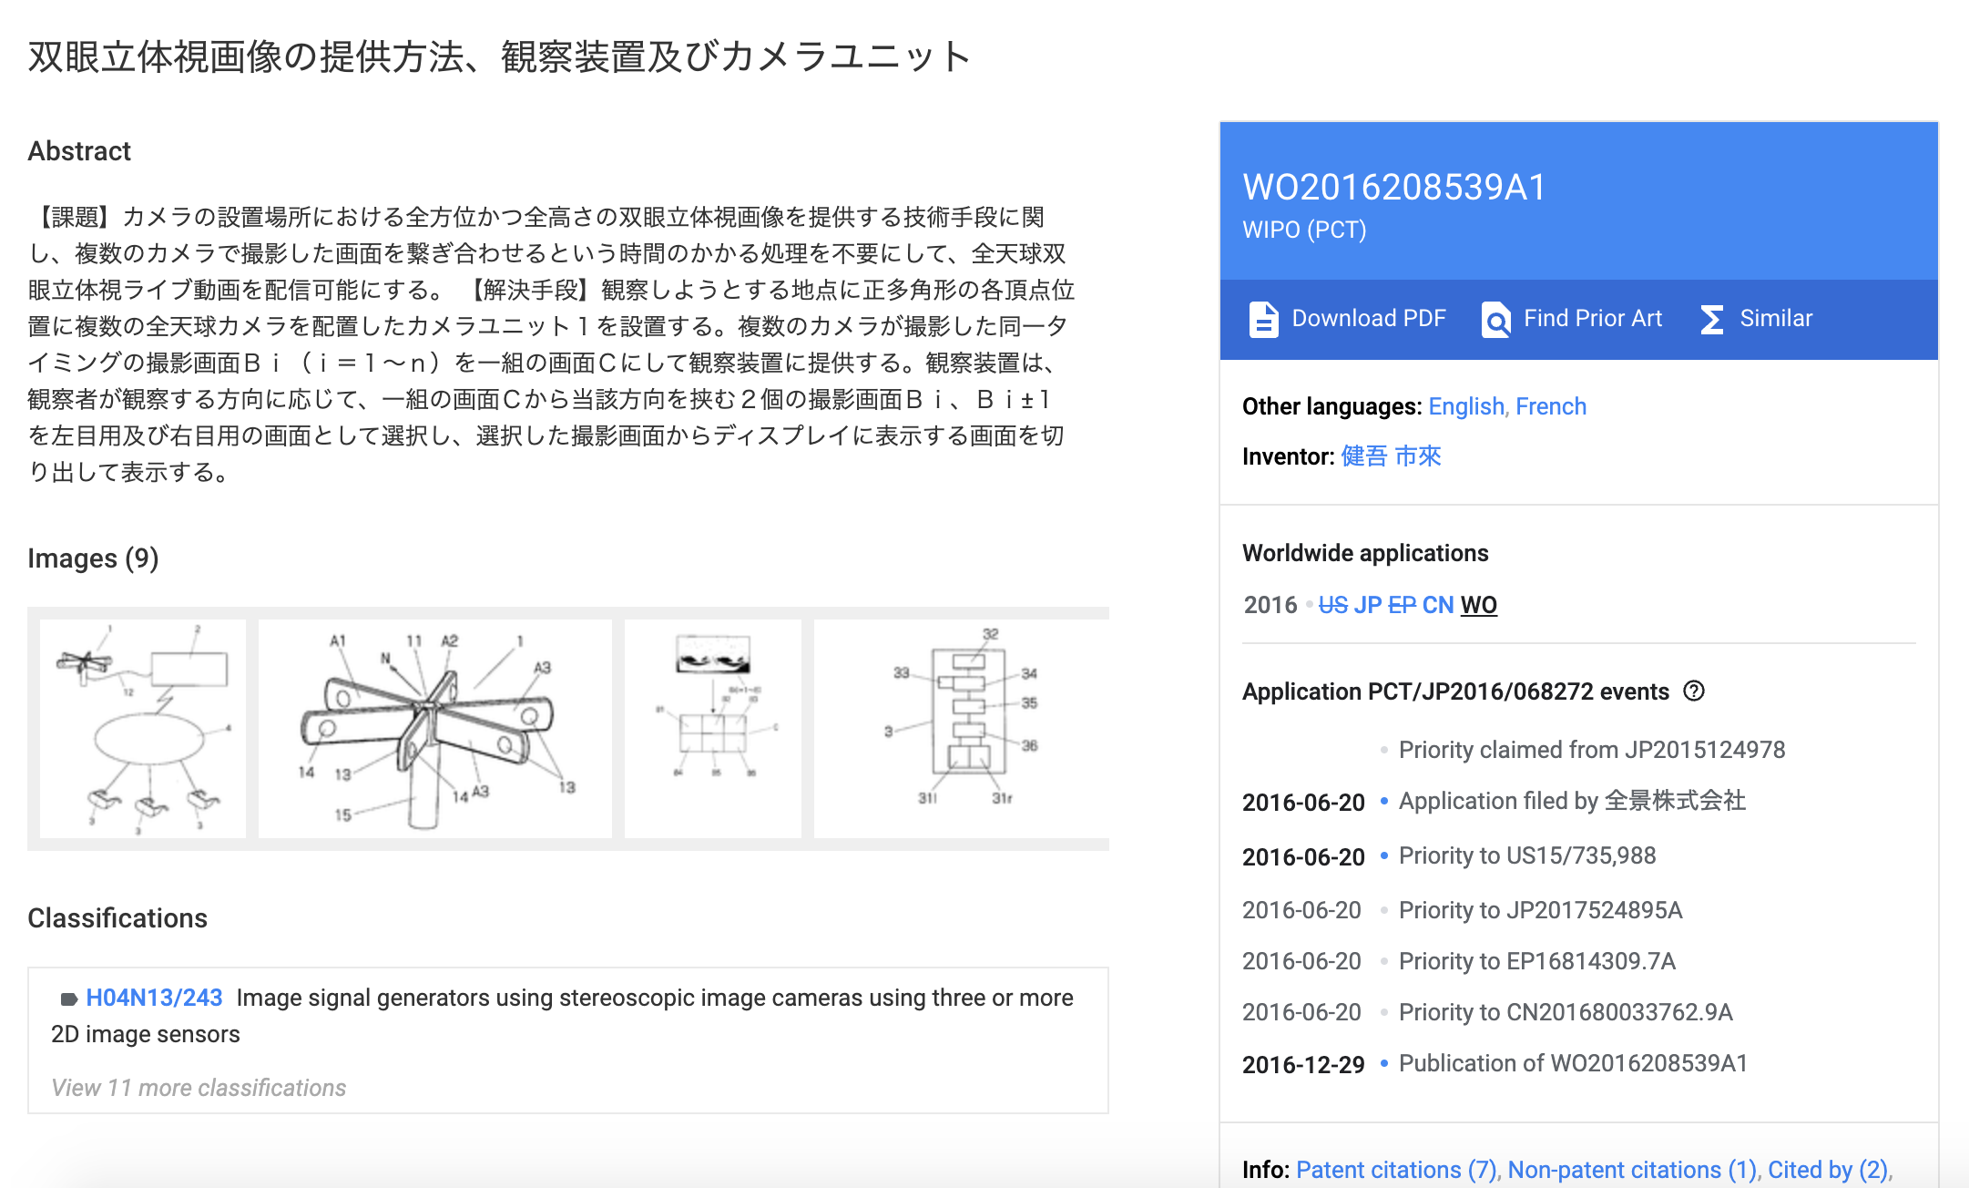
Task: Open the CN worldwide application link
Action: pos(1438,605)
